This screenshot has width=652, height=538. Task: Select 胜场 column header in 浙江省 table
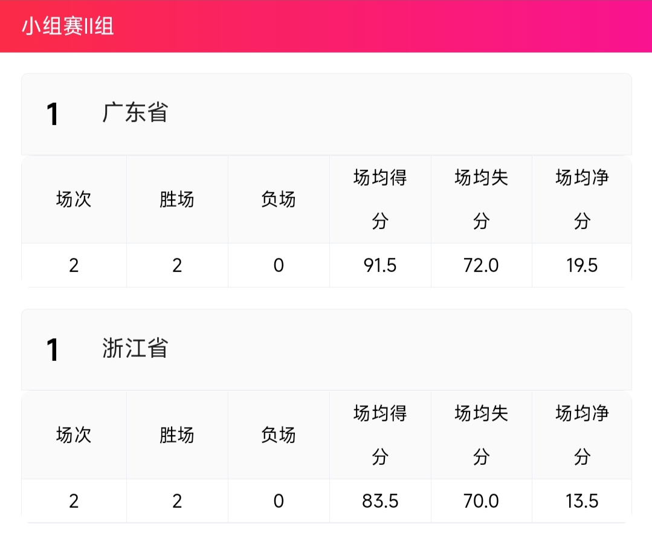click(x=177, y=435)
